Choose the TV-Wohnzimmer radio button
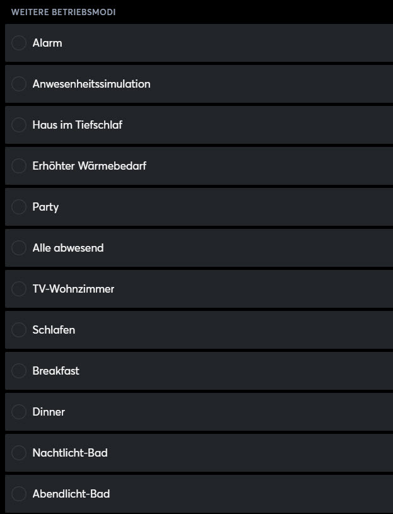 [19, 289]
